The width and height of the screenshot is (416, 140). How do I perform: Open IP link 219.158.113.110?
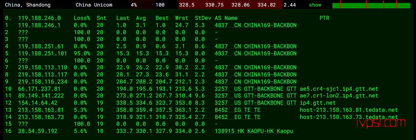tap(42, 67)
